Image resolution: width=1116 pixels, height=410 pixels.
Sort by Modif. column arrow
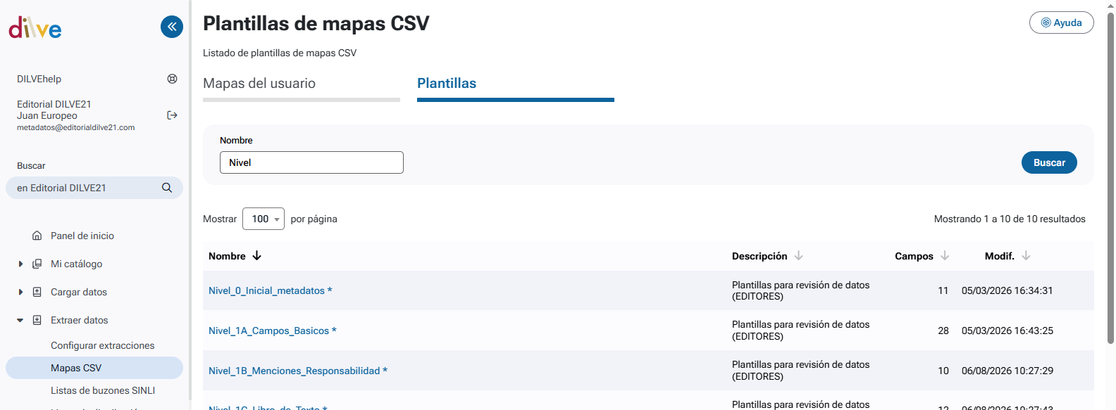point(1026,256)
